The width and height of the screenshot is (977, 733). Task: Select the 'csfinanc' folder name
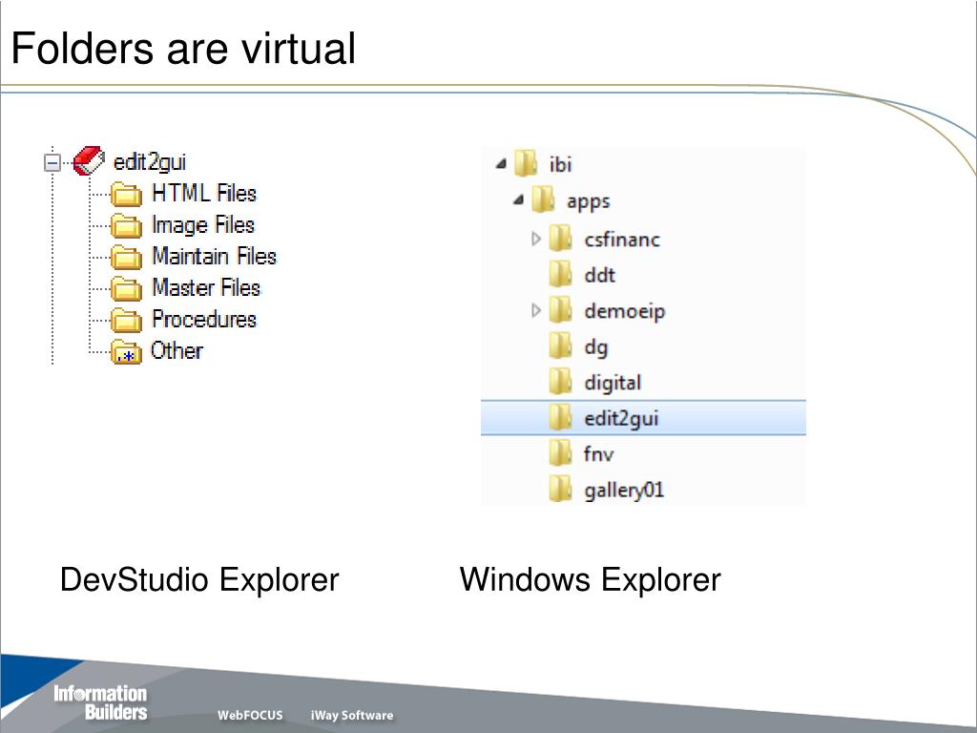pyautogui.click(x=622, y=240)
